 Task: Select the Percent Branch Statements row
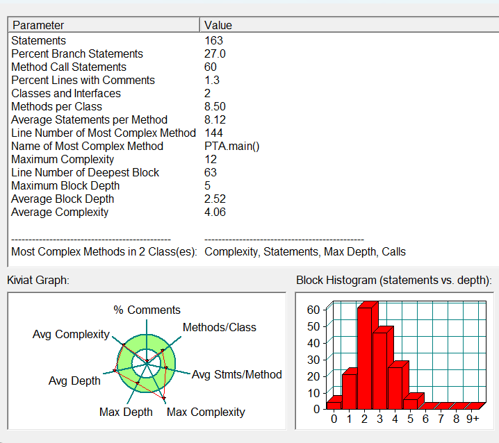pos(77,53)
